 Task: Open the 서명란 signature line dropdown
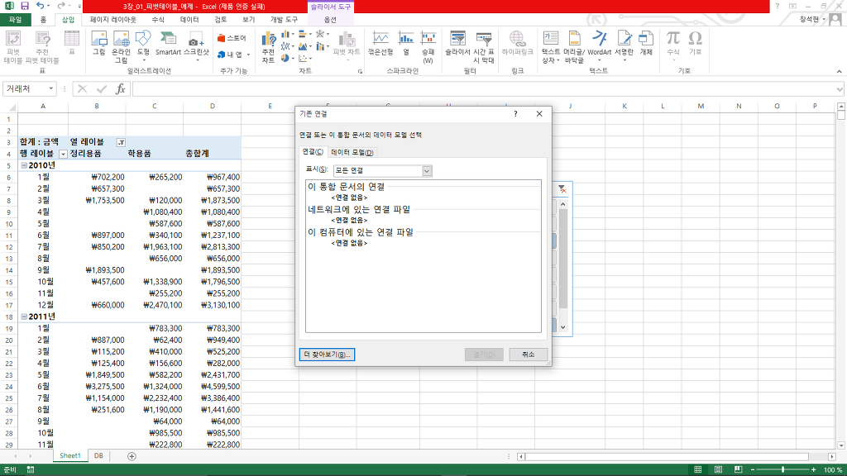pos(624,60)
